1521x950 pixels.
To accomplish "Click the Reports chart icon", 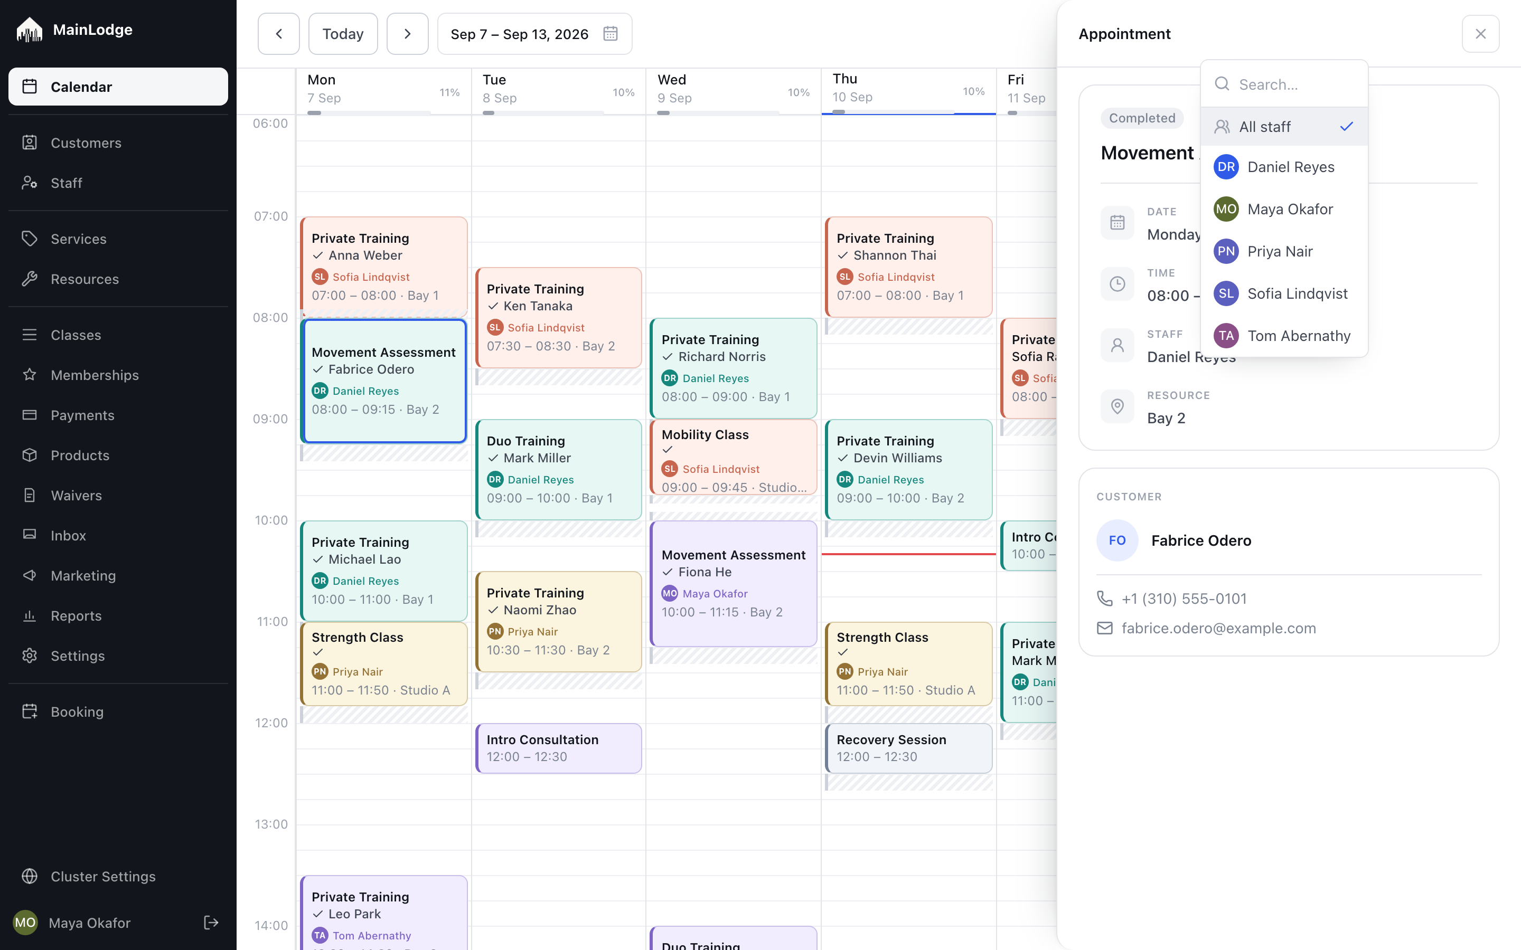I will click(30, 616).
